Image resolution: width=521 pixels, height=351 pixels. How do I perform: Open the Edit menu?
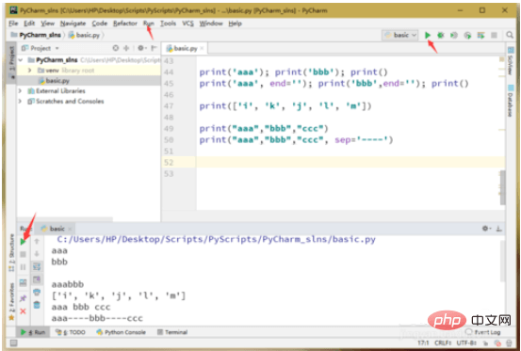coord(29,24)
